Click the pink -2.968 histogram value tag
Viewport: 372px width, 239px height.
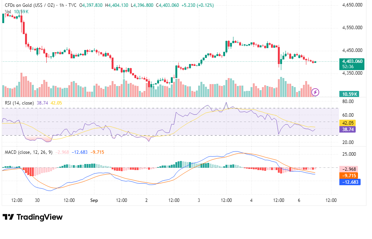click(349, 169)
